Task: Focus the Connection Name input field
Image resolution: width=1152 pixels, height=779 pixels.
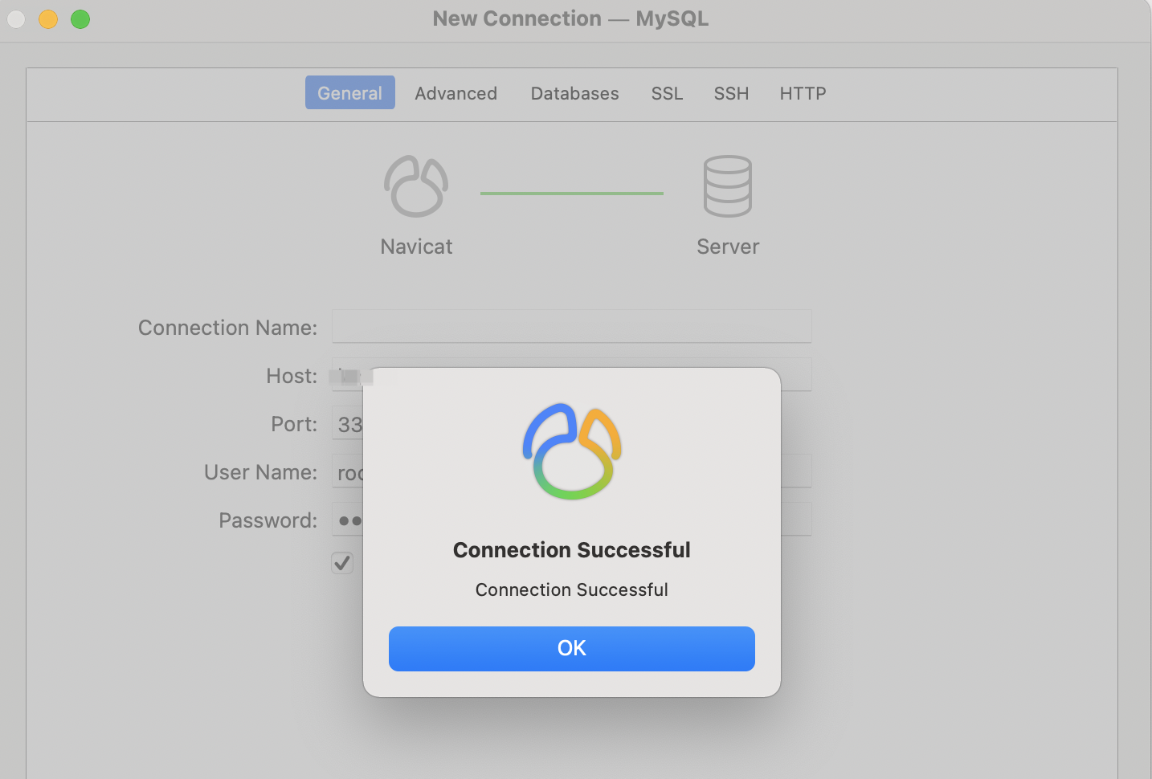Action: [x=571, y=327]
